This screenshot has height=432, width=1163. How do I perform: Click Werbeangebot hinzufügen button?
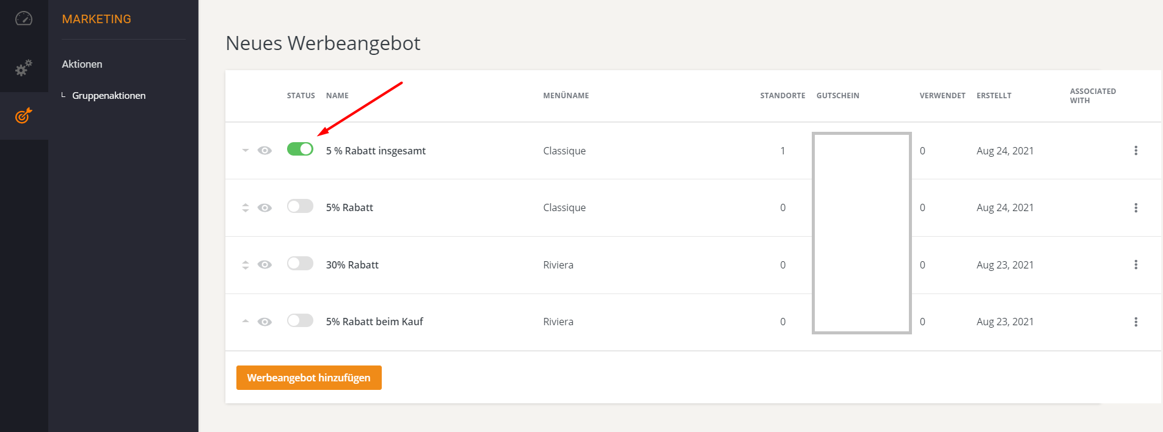(x=309, y=378)
